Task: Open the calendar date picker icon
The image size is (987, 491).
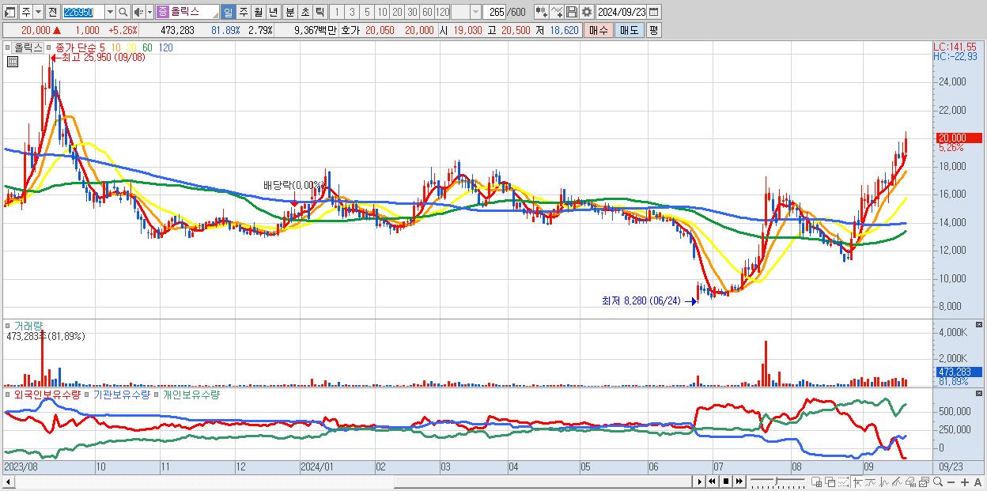Action: pos(654,12)
